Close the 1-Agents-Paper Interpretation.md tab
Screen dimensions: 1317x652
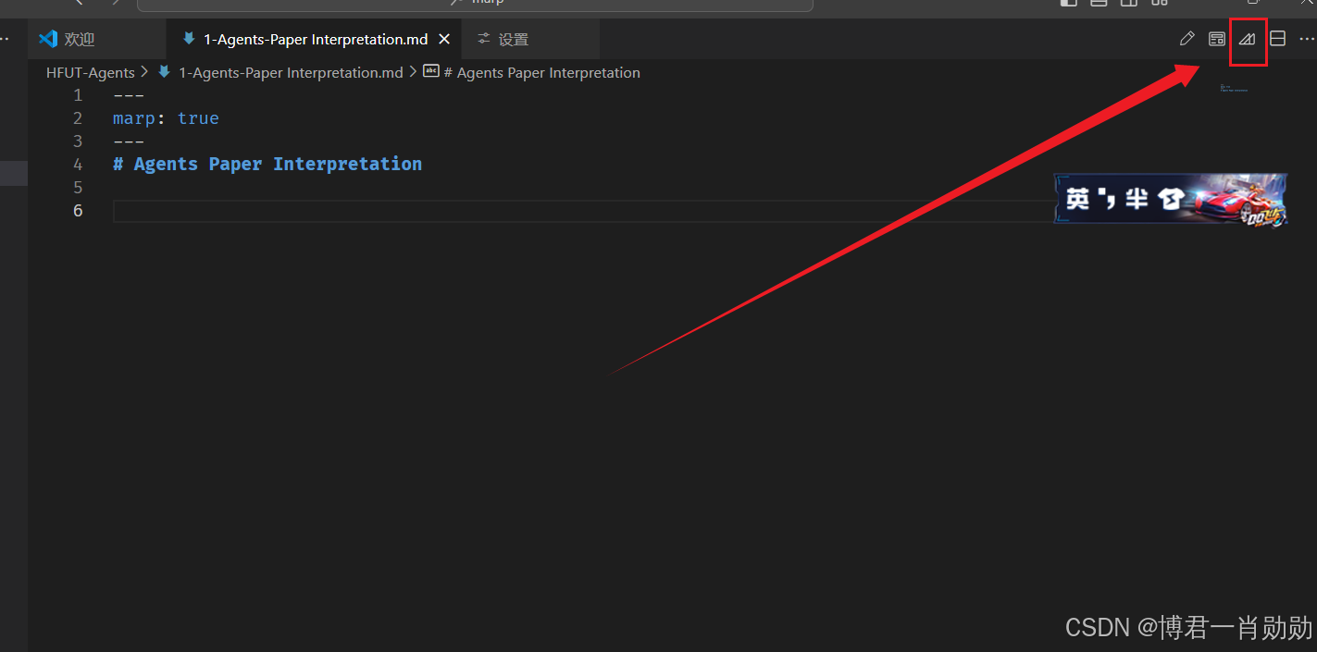tap(443, 39)
